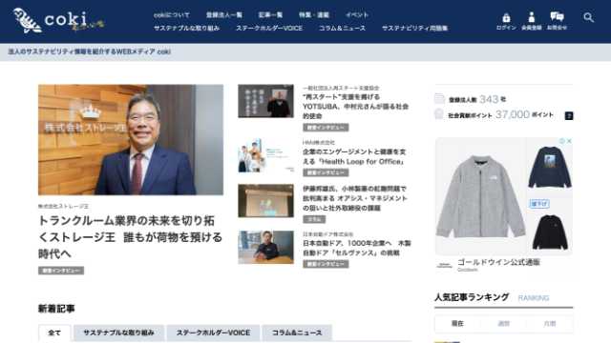Open サステナブルな取り組み in the header navigation
This screenshot has width=611, height=343.
[187, 28]
